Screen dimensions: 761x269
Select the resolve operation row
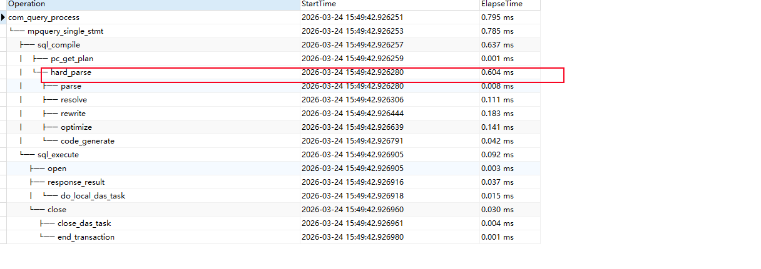coord(74,100)
